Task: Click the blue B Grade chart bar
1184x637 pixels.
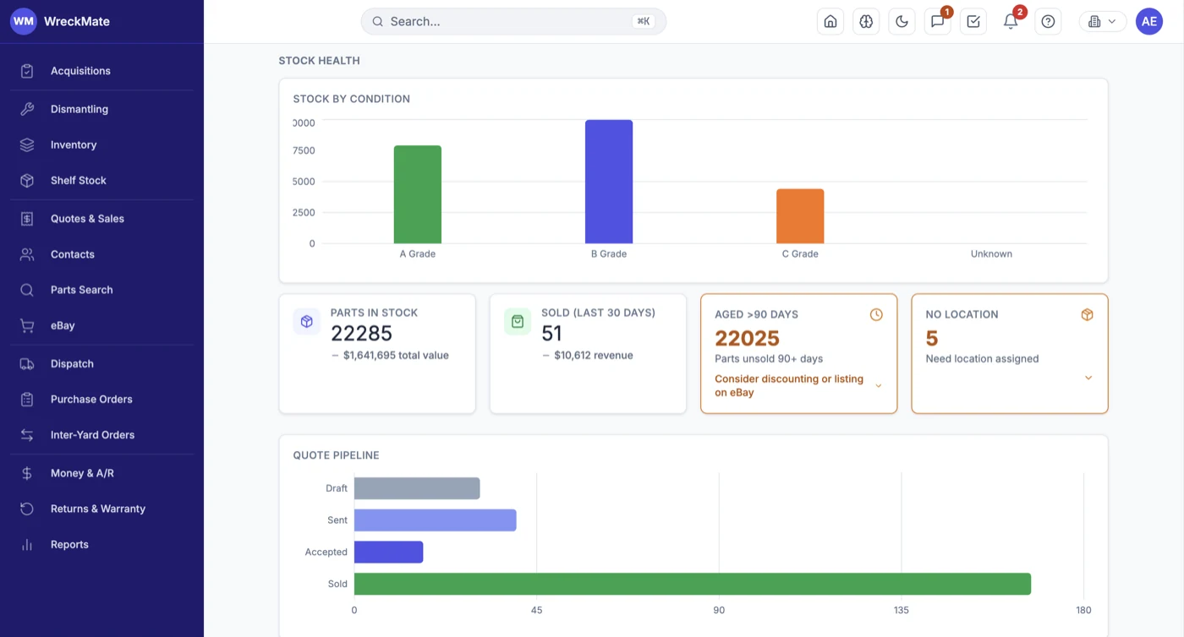Action: coord(609,182)
